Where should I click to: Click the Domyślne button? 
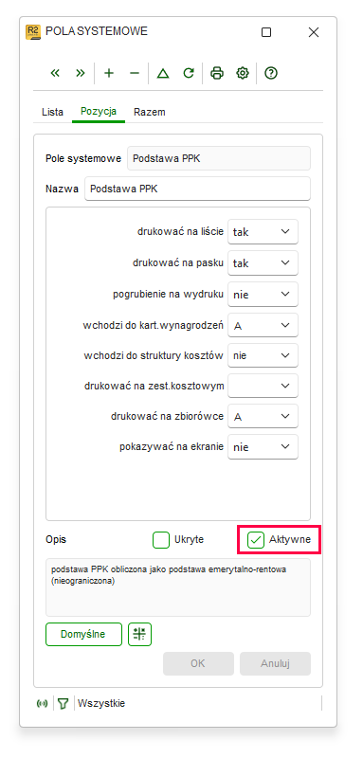click(83, 635)
